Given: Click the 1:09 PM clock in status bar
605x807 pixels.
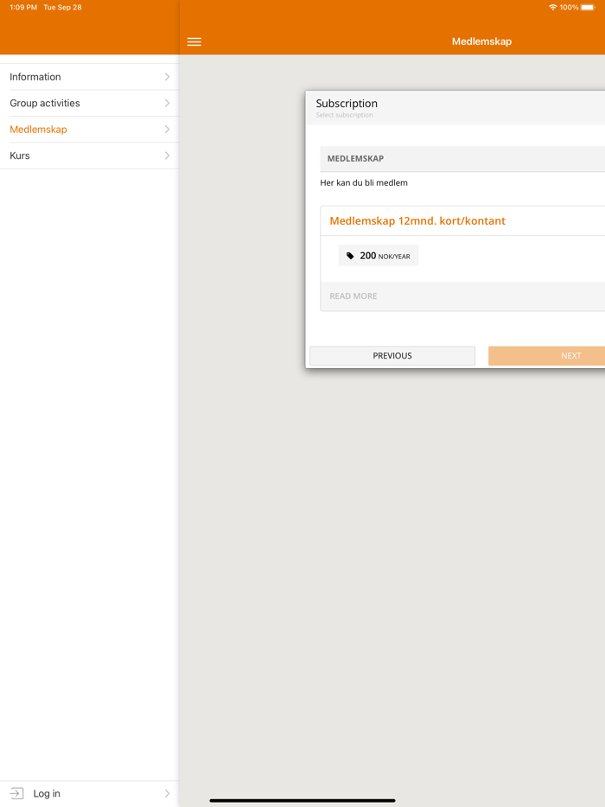Looking at the screenshot, I should click(x=23, y=7).
